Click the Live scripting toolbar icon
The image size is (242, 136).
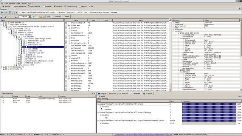65,6
